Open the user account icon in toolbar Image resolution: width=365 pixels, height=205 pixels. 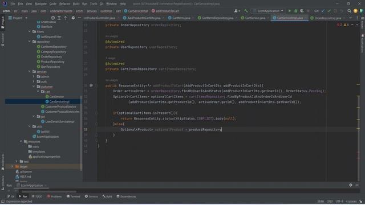tap(237, 11)
